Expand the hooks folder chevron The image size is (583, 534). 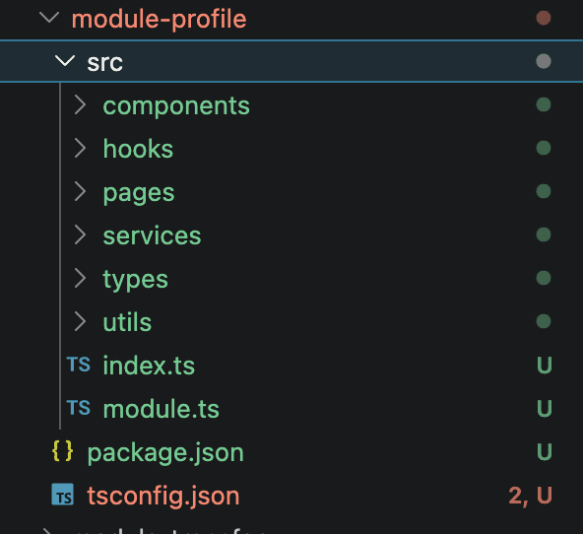click(80, 148)
